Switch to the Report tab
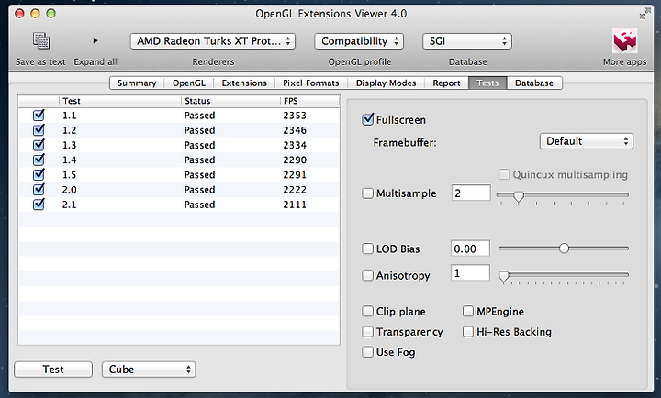 446,83
